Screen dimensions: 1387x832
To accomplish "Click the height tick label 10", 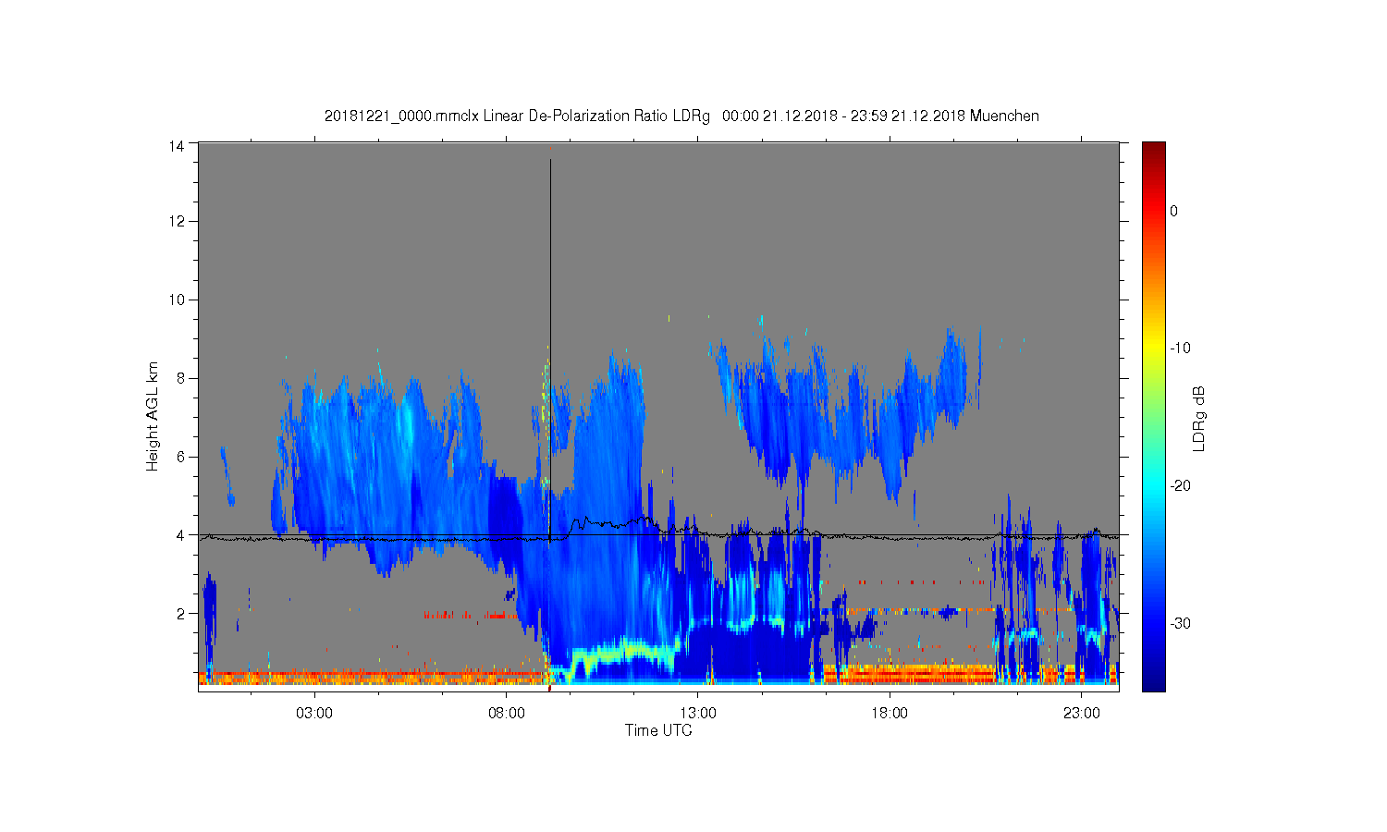I will (x=177, y=300).
